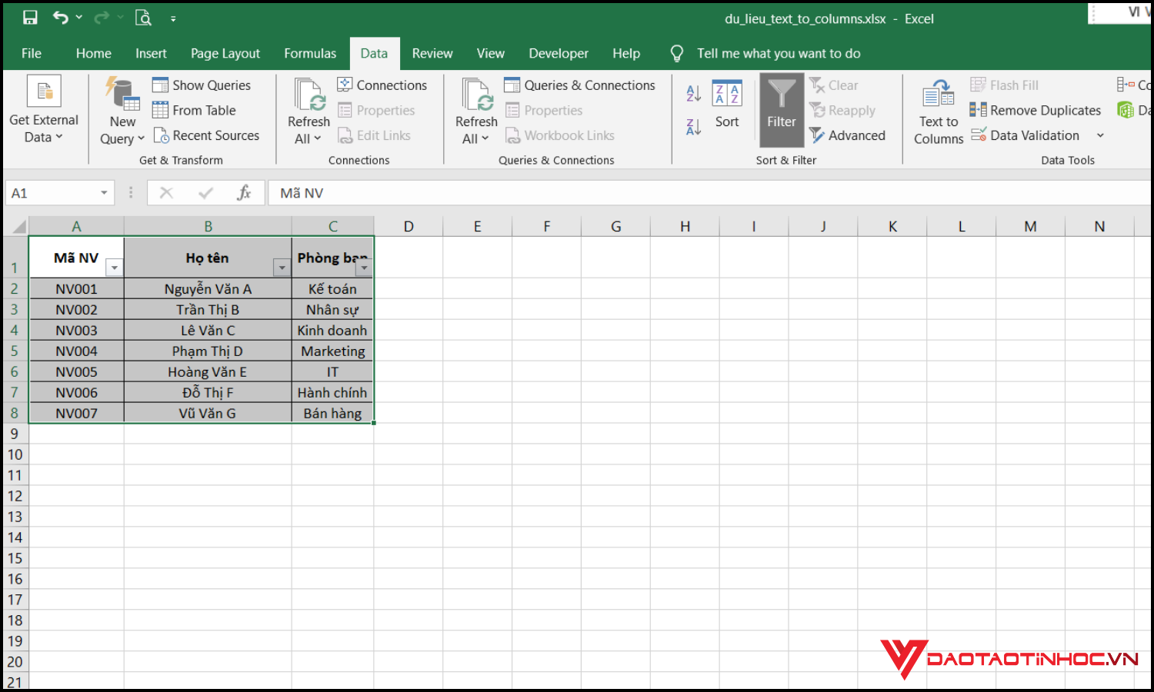Click the Save icon in quick access toolbar

(x=30, y=18)
